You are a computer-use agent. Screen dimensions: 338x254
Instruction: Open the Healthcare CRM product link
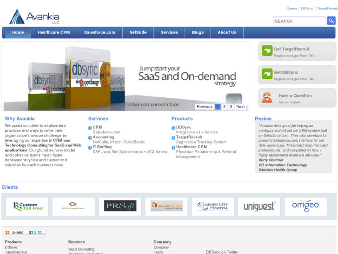pos(192,147)
